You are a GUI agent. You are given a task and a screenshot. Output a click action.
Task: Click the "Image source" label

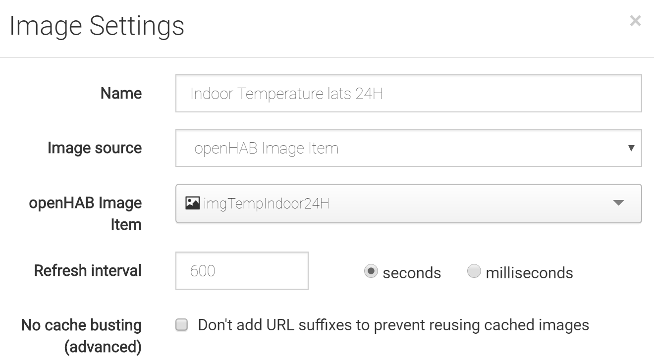pyautogui.click(x=95, y=148)
